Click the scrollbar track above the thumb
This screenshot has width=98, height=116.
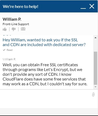coord(95,45)
